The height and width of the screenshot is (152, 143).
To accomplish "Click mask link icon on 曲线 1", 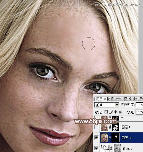I will (x=111, y=148).
